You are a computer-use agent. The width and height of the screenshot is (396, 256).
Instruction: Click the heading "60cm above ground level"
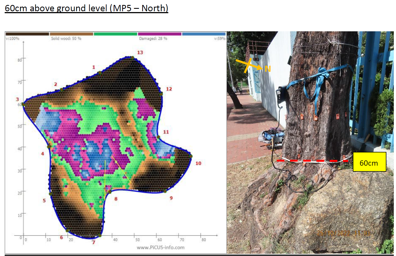coord(86,8)
